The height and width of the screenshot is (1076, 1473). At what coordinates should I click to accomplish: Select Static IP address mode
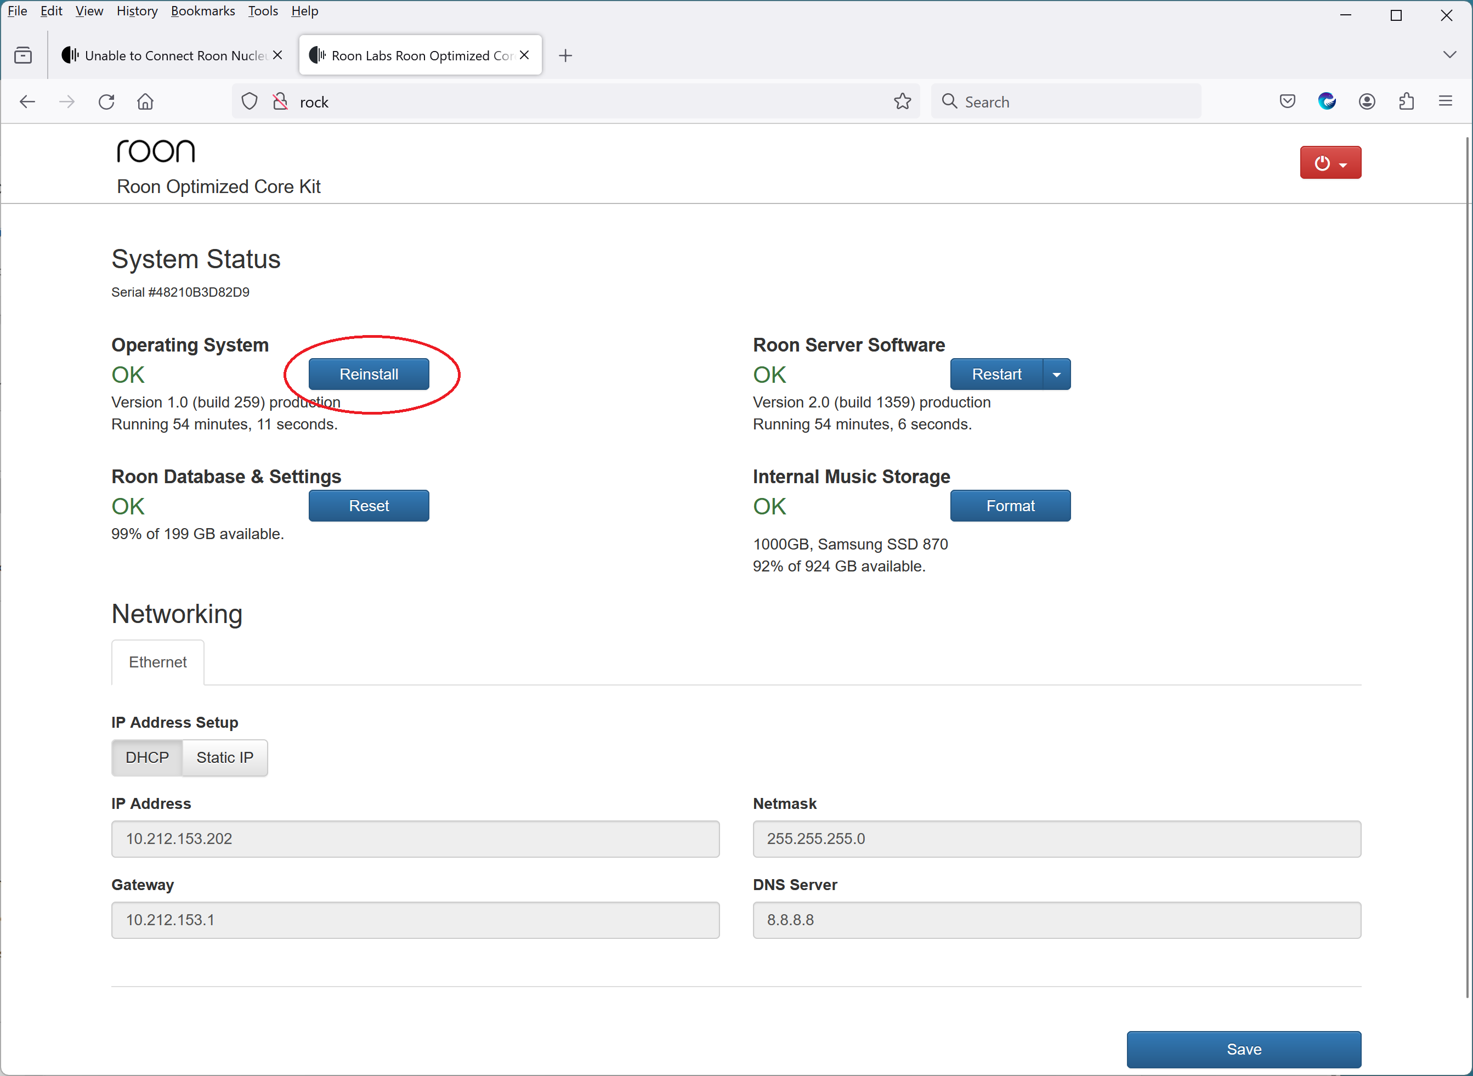coord(225,757)
